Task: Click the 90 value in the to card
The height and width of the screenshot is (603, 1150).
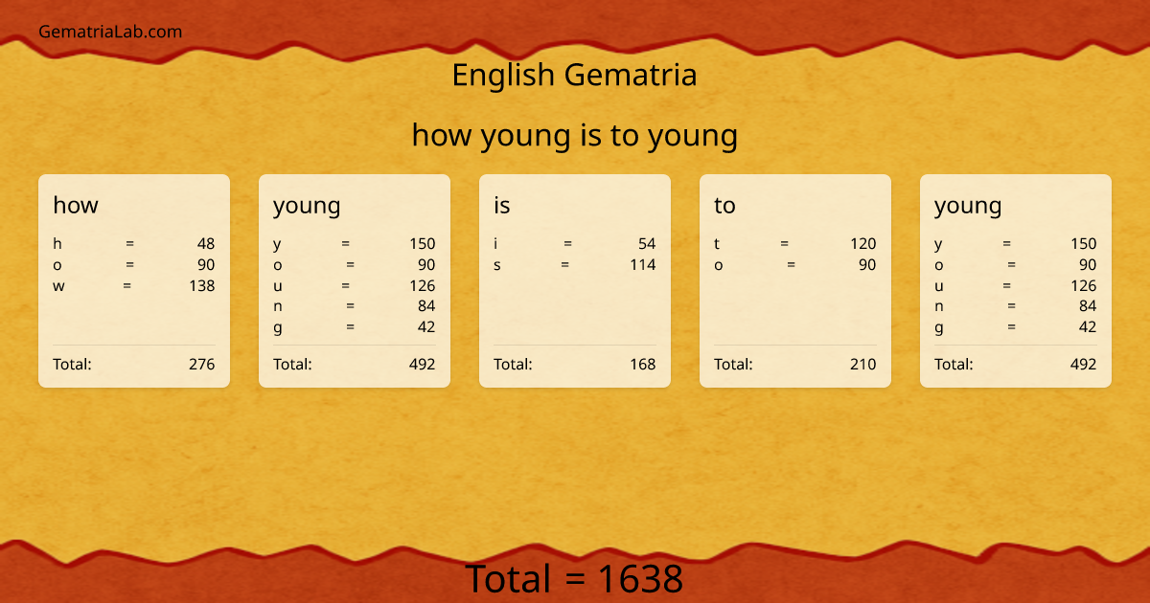Action: click(x=867, y=264)
